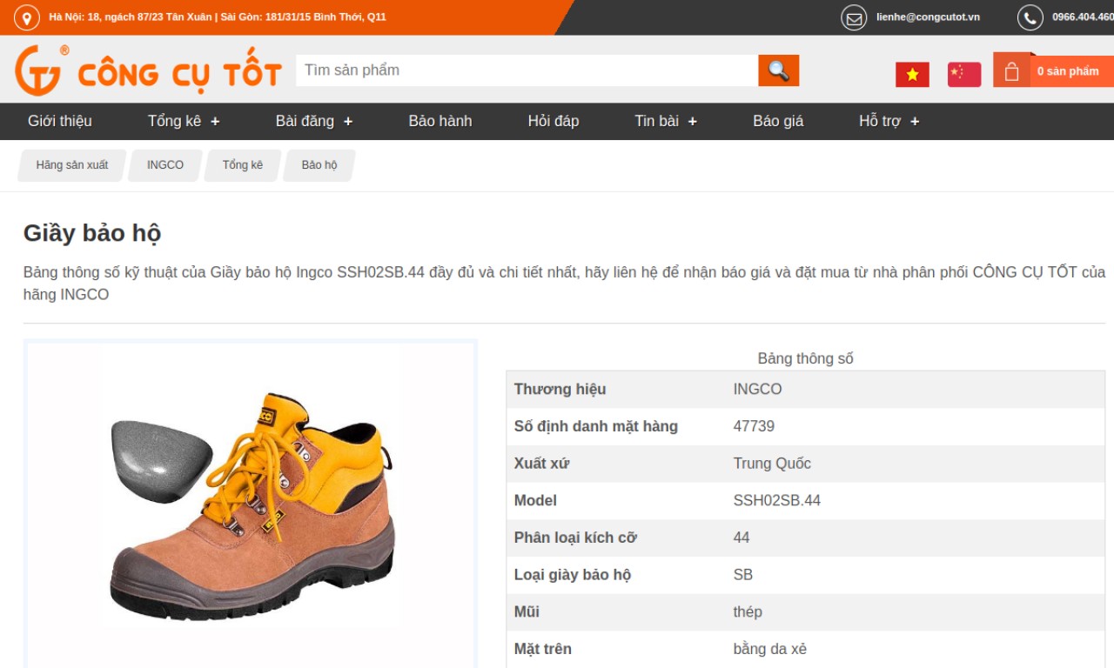This screenshot has width=1114, height=668.
Task: Expand the plus next to Hỗ trợ
Action: (x=915, y=122)
